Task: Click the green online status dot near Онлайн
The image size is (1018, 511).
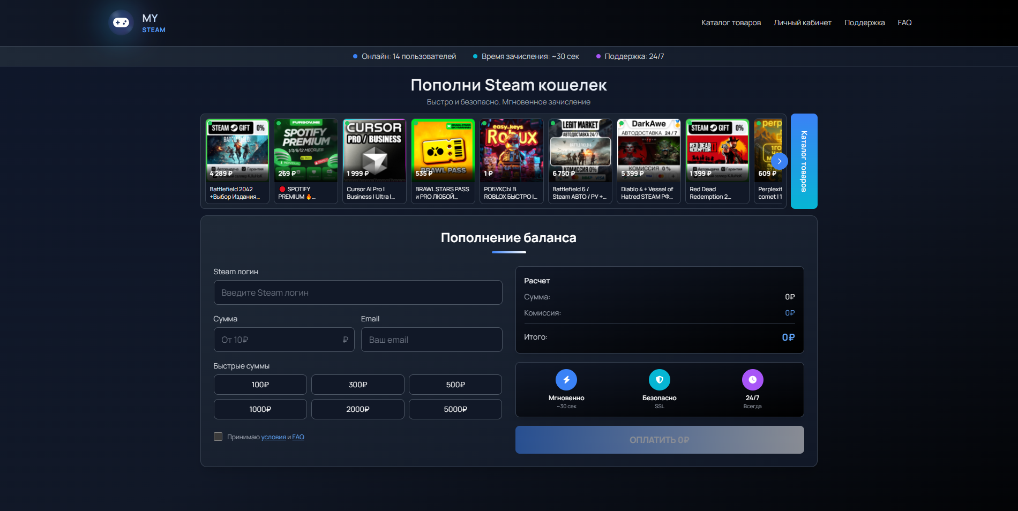Action: tap(354, 56)
